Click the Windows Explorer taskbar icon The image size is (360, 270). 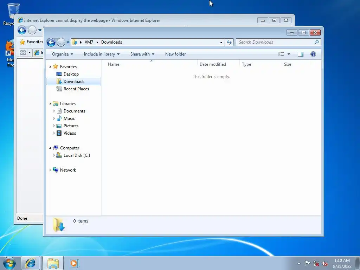pos(53,263)
